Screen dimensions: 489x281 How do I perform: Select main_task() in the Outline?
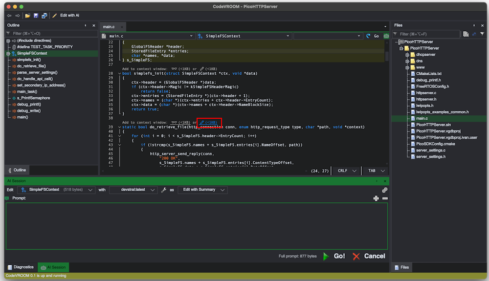[27, 91]
